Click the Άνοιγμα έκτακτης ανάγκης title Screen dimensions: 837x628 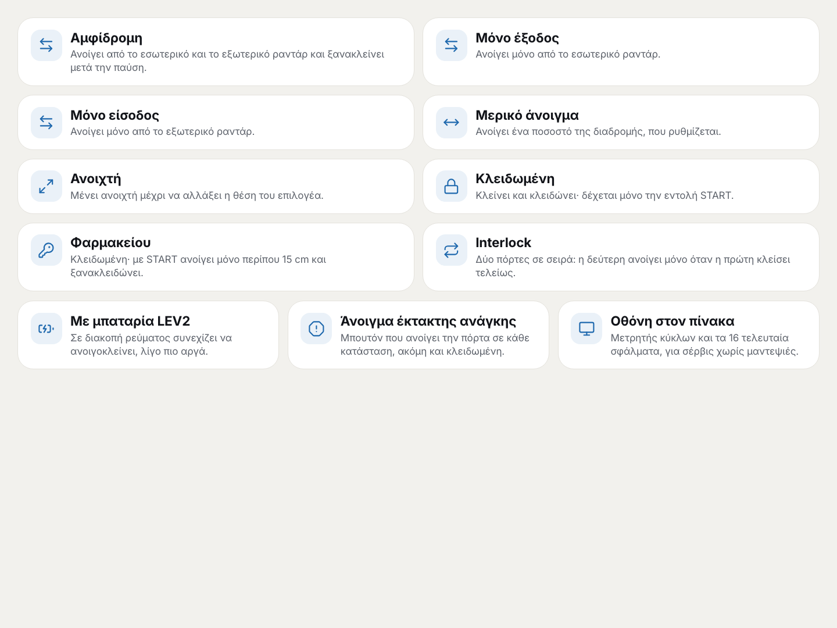pyautogui.click(x=428, y=321)
